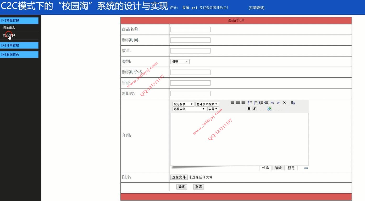Screen dimensions: 365x201
Task: Click the 未选择任何文件 file status text
Action: click(201, 177)
